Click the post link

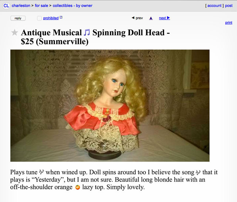[229, 6]
